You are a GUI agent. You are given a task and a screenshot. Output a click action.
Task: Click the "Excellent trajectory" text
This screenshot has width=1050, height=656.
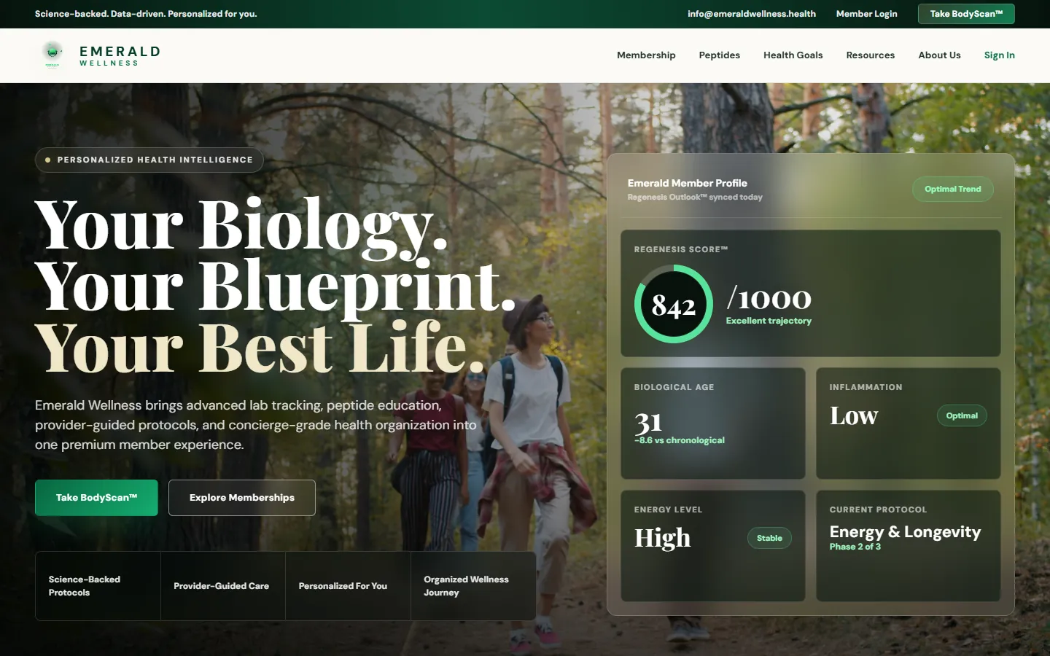(769, 321)
